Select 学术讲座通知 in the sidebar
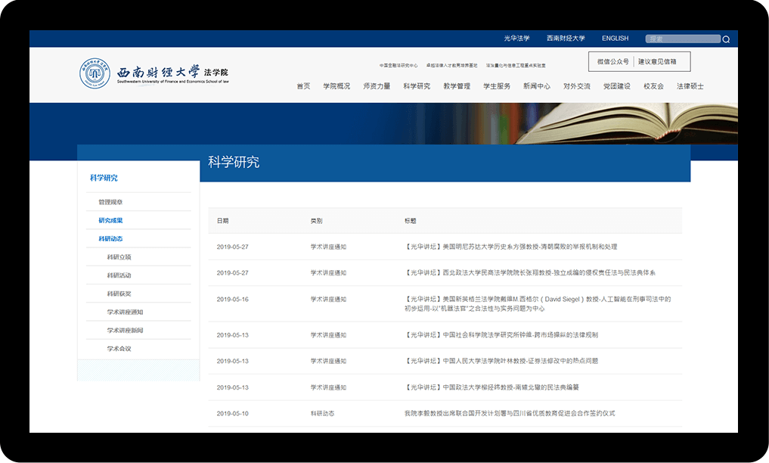 pos(125,312)
